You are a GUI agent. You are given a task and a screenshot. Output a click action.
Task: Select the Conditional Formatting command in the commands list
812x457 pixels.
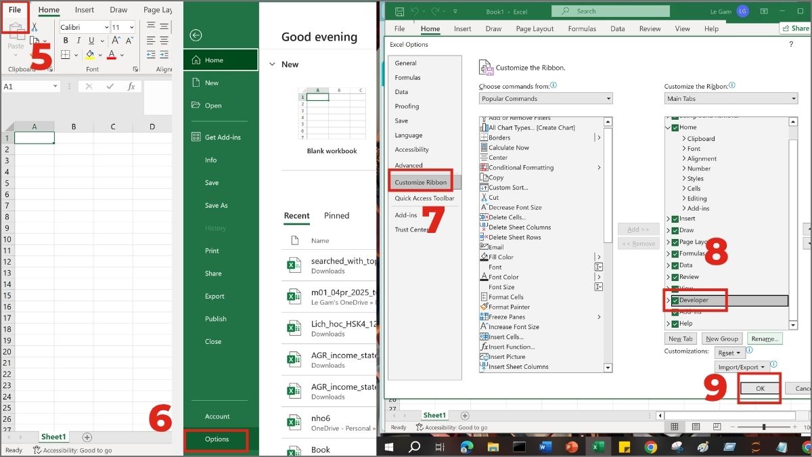click(521, 167)
